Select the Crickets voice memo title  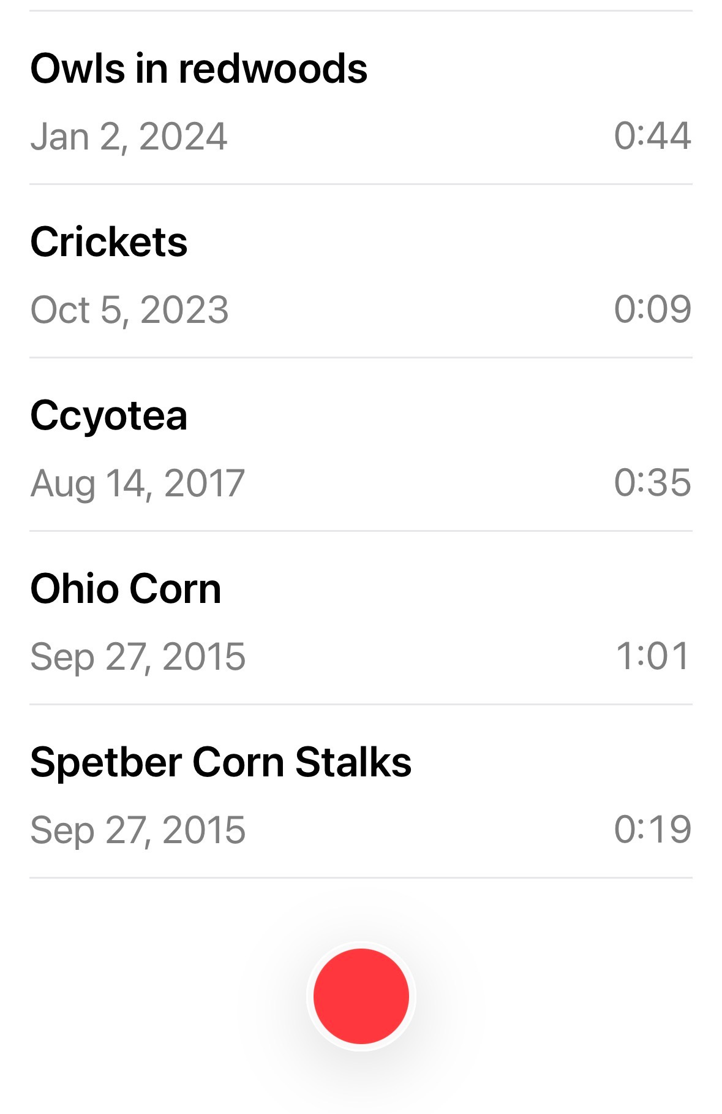[x=109, y=242]
